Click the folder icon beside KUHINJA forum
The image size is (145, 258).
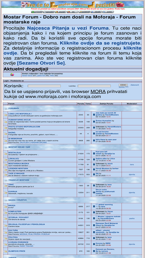coord(5,193)
